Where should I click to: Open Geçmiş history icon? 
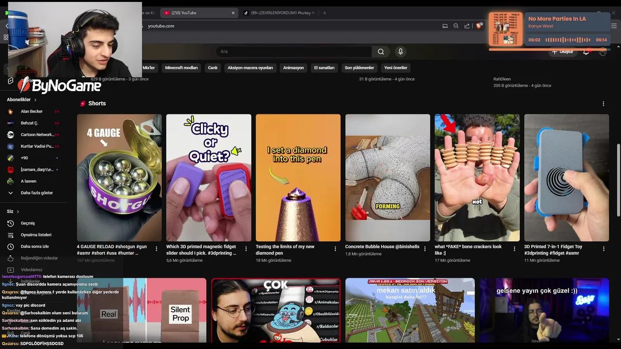(10, 223)
